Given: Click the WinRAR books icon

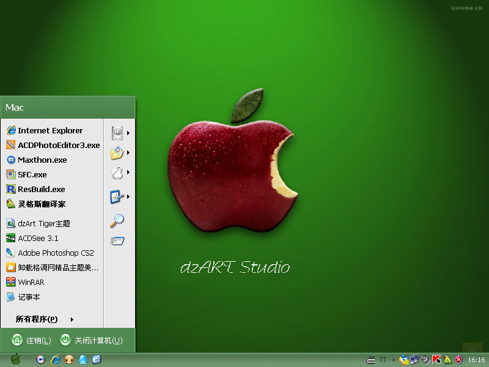Looking at the screenshot, I should pyautogui.click(x=10, y=282).
